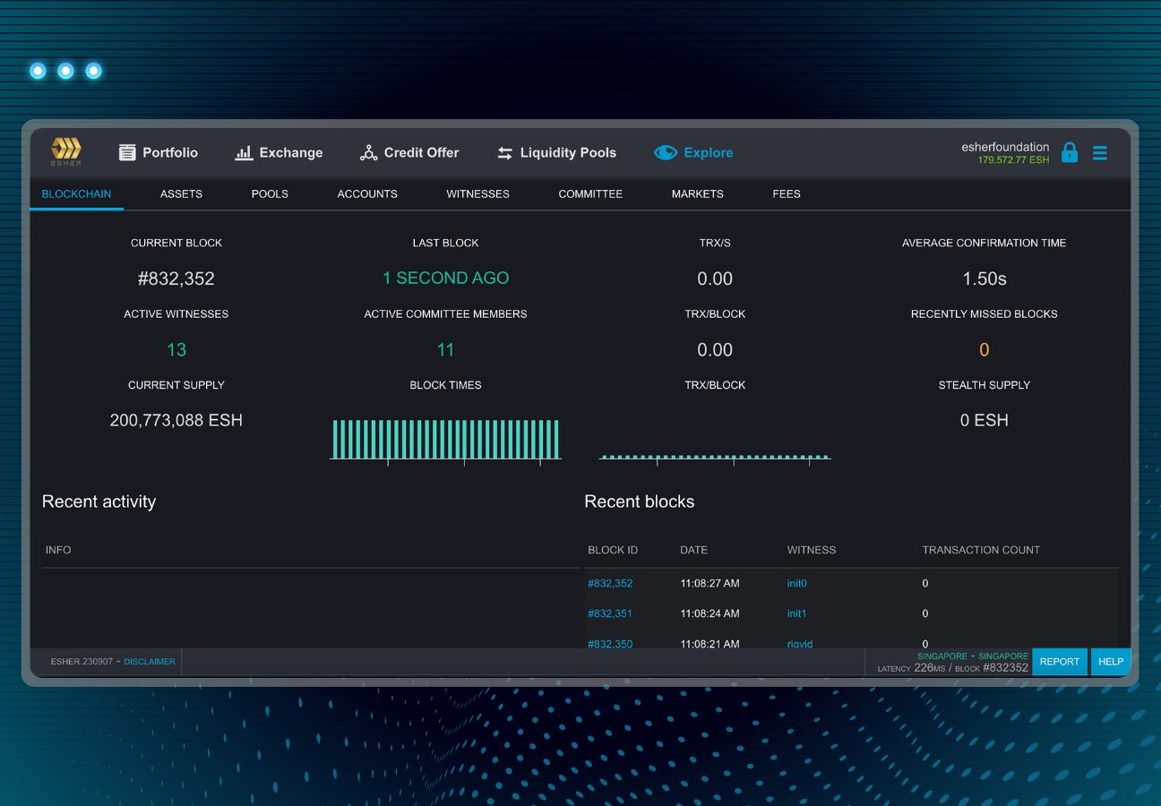Switch to the Committee tab

[x=590, y=193]
